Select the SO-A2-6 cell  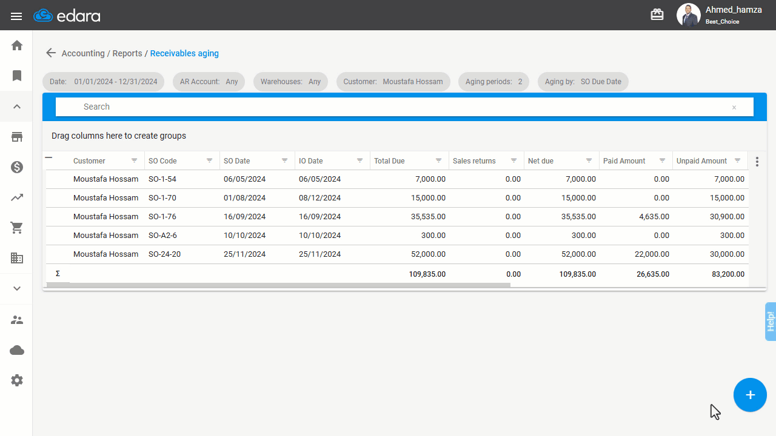(x=182, y=236)
